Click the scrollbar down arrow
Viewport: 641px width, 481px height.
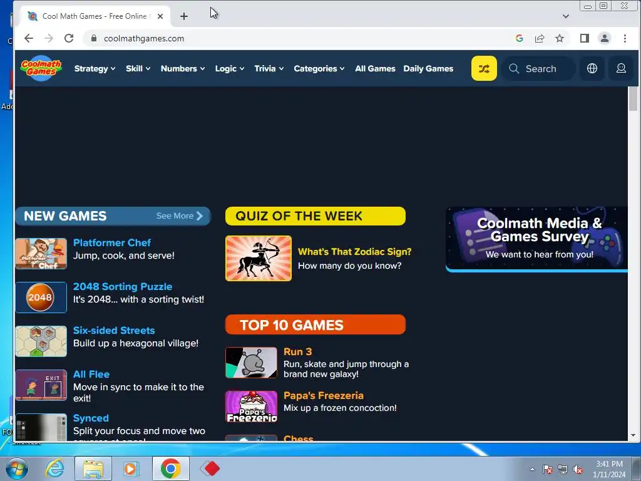point(633,436)
